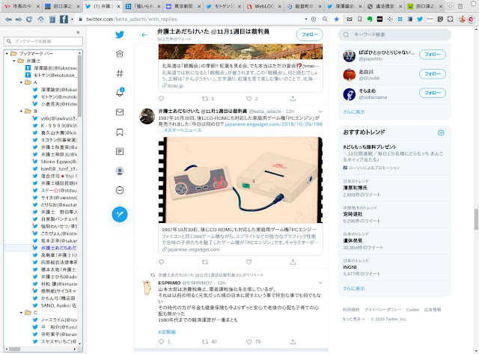Click browser home button

point(40,19)
